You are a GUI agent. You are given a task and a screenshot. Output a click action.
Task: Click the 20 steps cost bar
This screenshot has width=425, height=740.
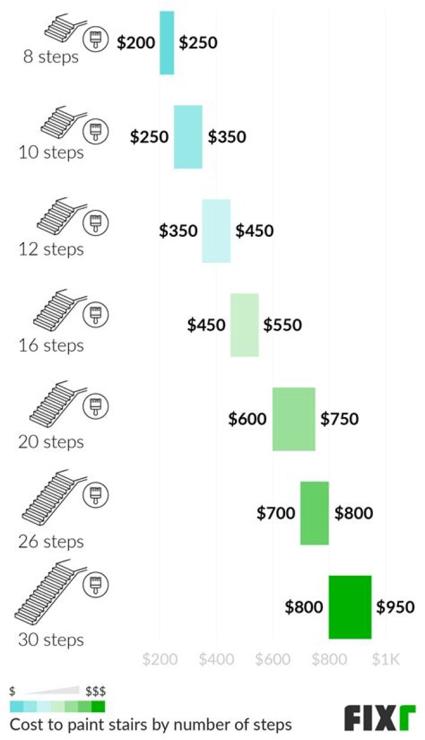294,419
